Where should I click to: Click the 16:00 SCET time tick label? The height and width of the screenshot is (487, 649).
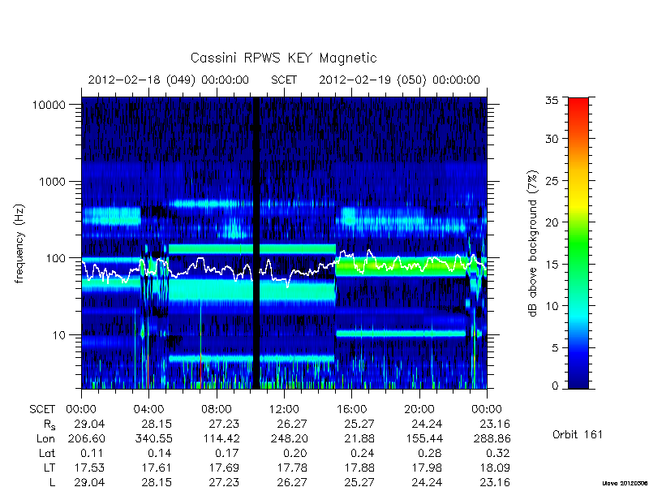(351, 410)
